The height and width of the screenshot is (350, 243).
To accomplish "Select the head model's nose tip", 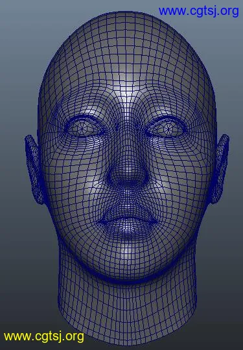I will [x=128, y=172].
